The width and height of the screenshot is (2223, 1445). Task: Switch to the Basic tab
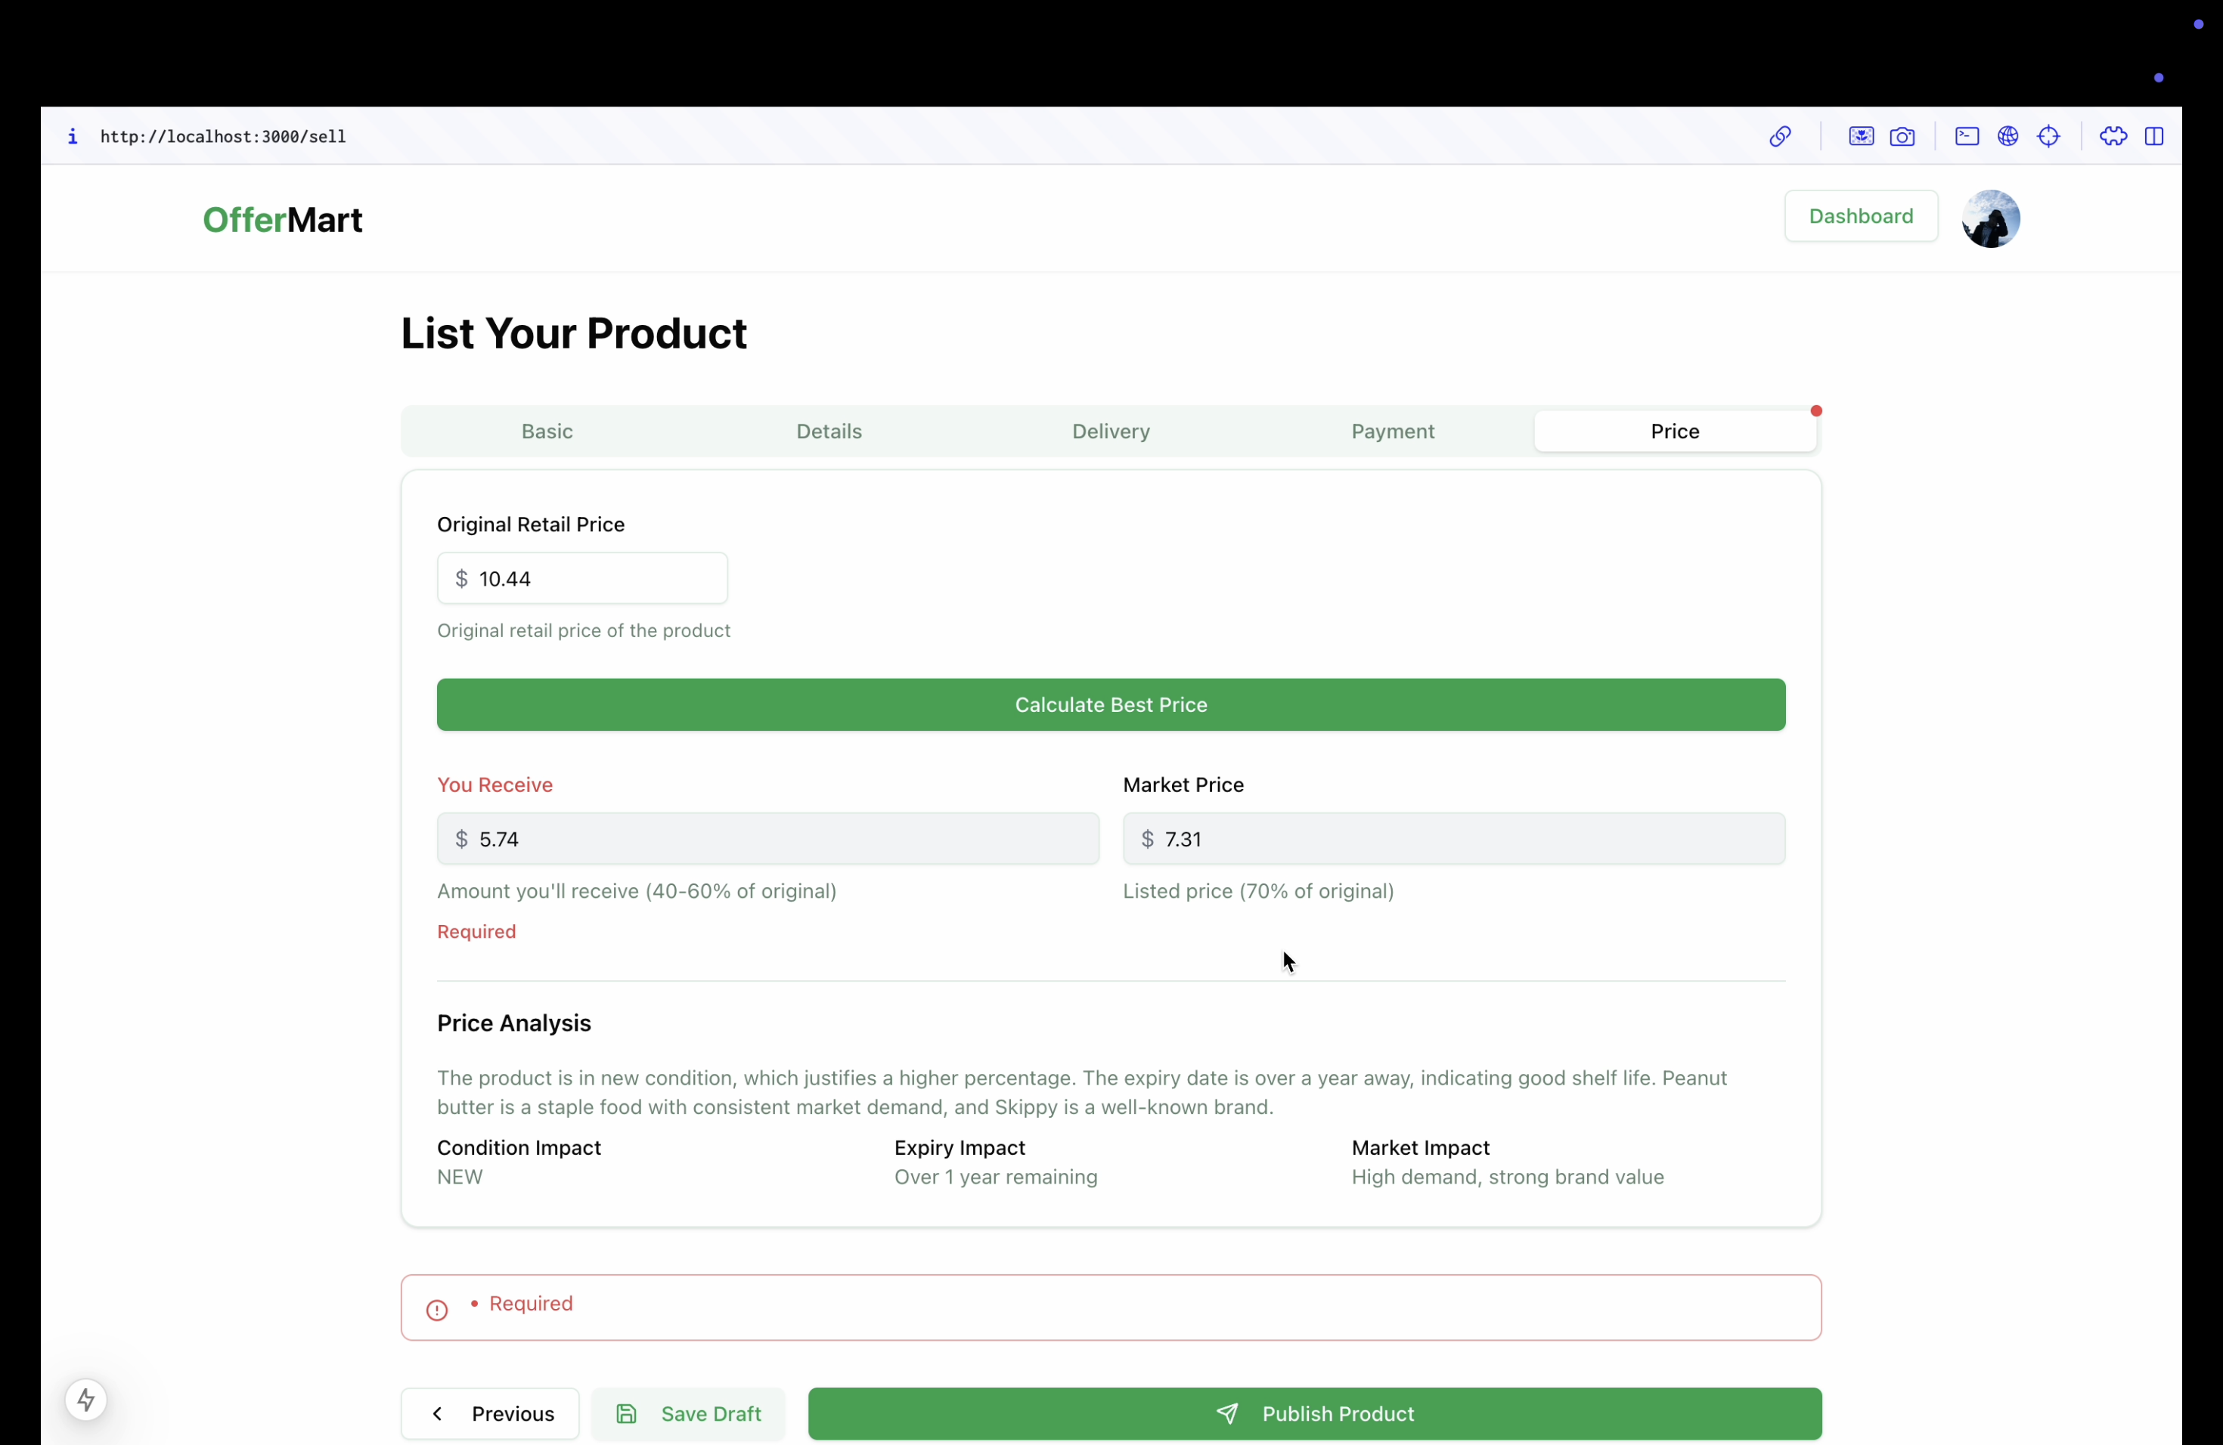click(547, 432)
